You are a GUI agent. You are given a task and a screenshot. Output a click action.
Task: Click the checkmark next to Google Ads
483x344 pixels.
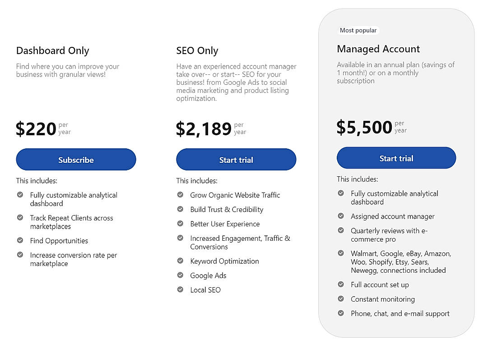(x=180, y=275)
